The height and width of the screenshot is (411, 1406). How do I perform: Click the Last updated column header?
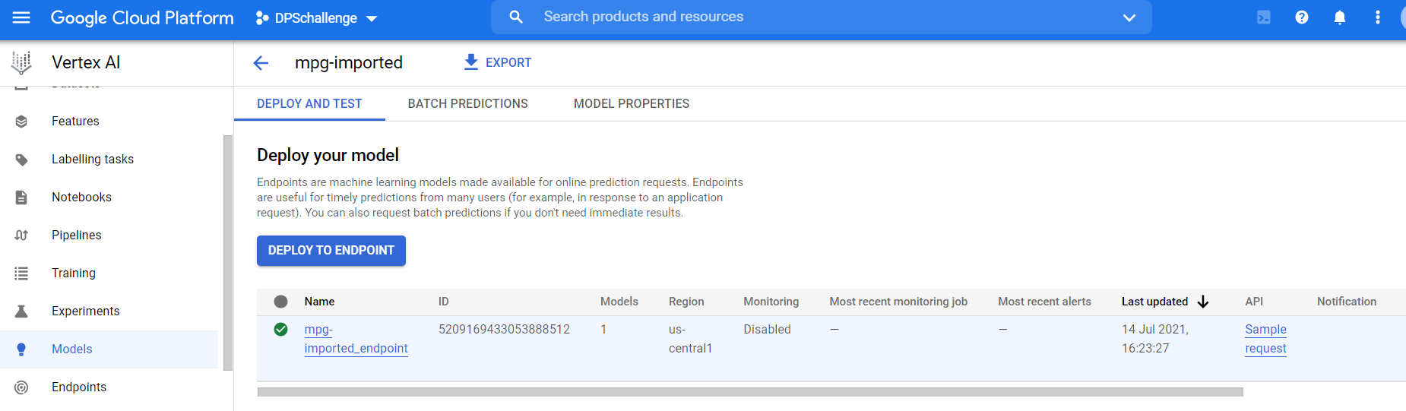[1154, 302]
